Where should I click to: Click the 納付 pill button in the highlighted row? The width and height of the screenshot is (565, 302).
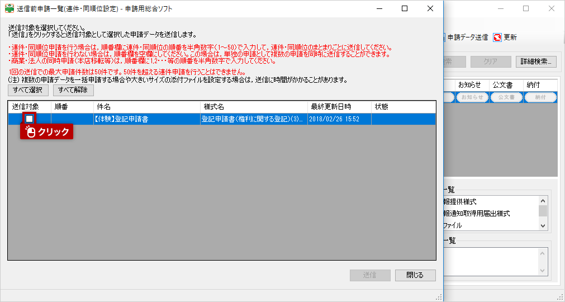pos(540,97)
